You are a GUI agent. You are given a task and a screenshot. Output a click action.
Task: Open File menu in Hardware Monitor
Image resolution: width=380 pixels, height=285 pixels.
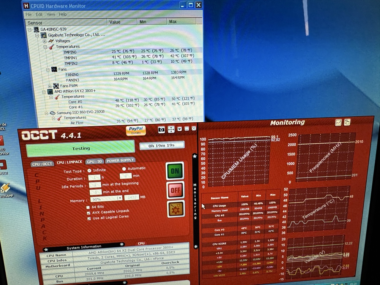tap(28, 14)
